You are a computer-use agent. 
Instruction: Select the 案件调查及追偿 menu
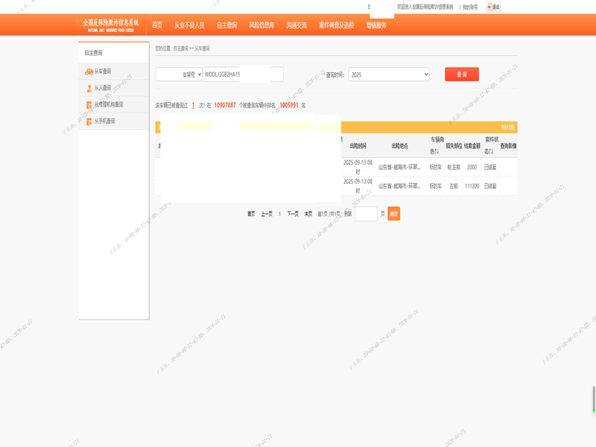336,25
